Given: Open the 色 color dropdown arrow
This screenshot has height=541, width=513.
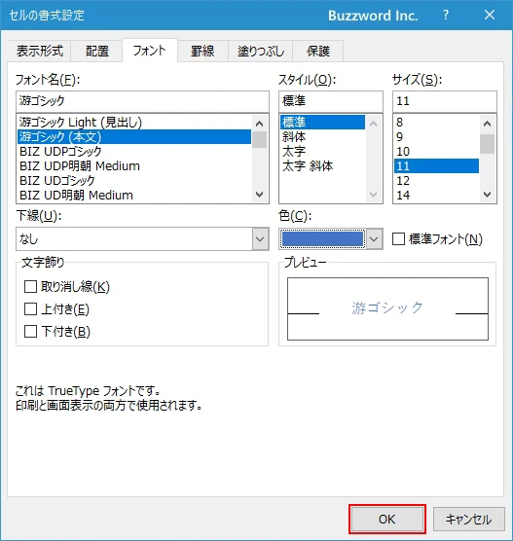Looking at the screenshot, I should pos(374,238).
